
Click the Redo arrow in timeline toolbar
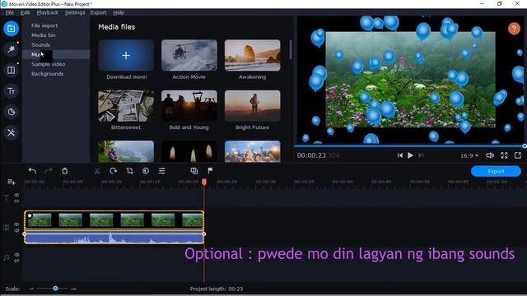point(49,171)
